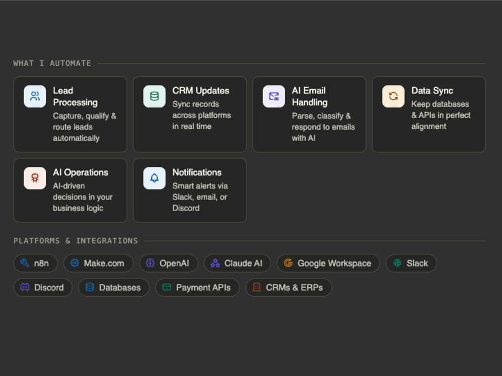This screenshot has height=376, width=502.
Task: Select the CRMs & ERPs label text
Action: pyautogui.click(x=294, y=288)
